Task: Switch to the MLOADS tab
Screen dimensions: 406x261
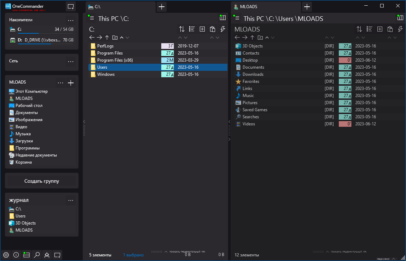Action: (x=266, y=6)
